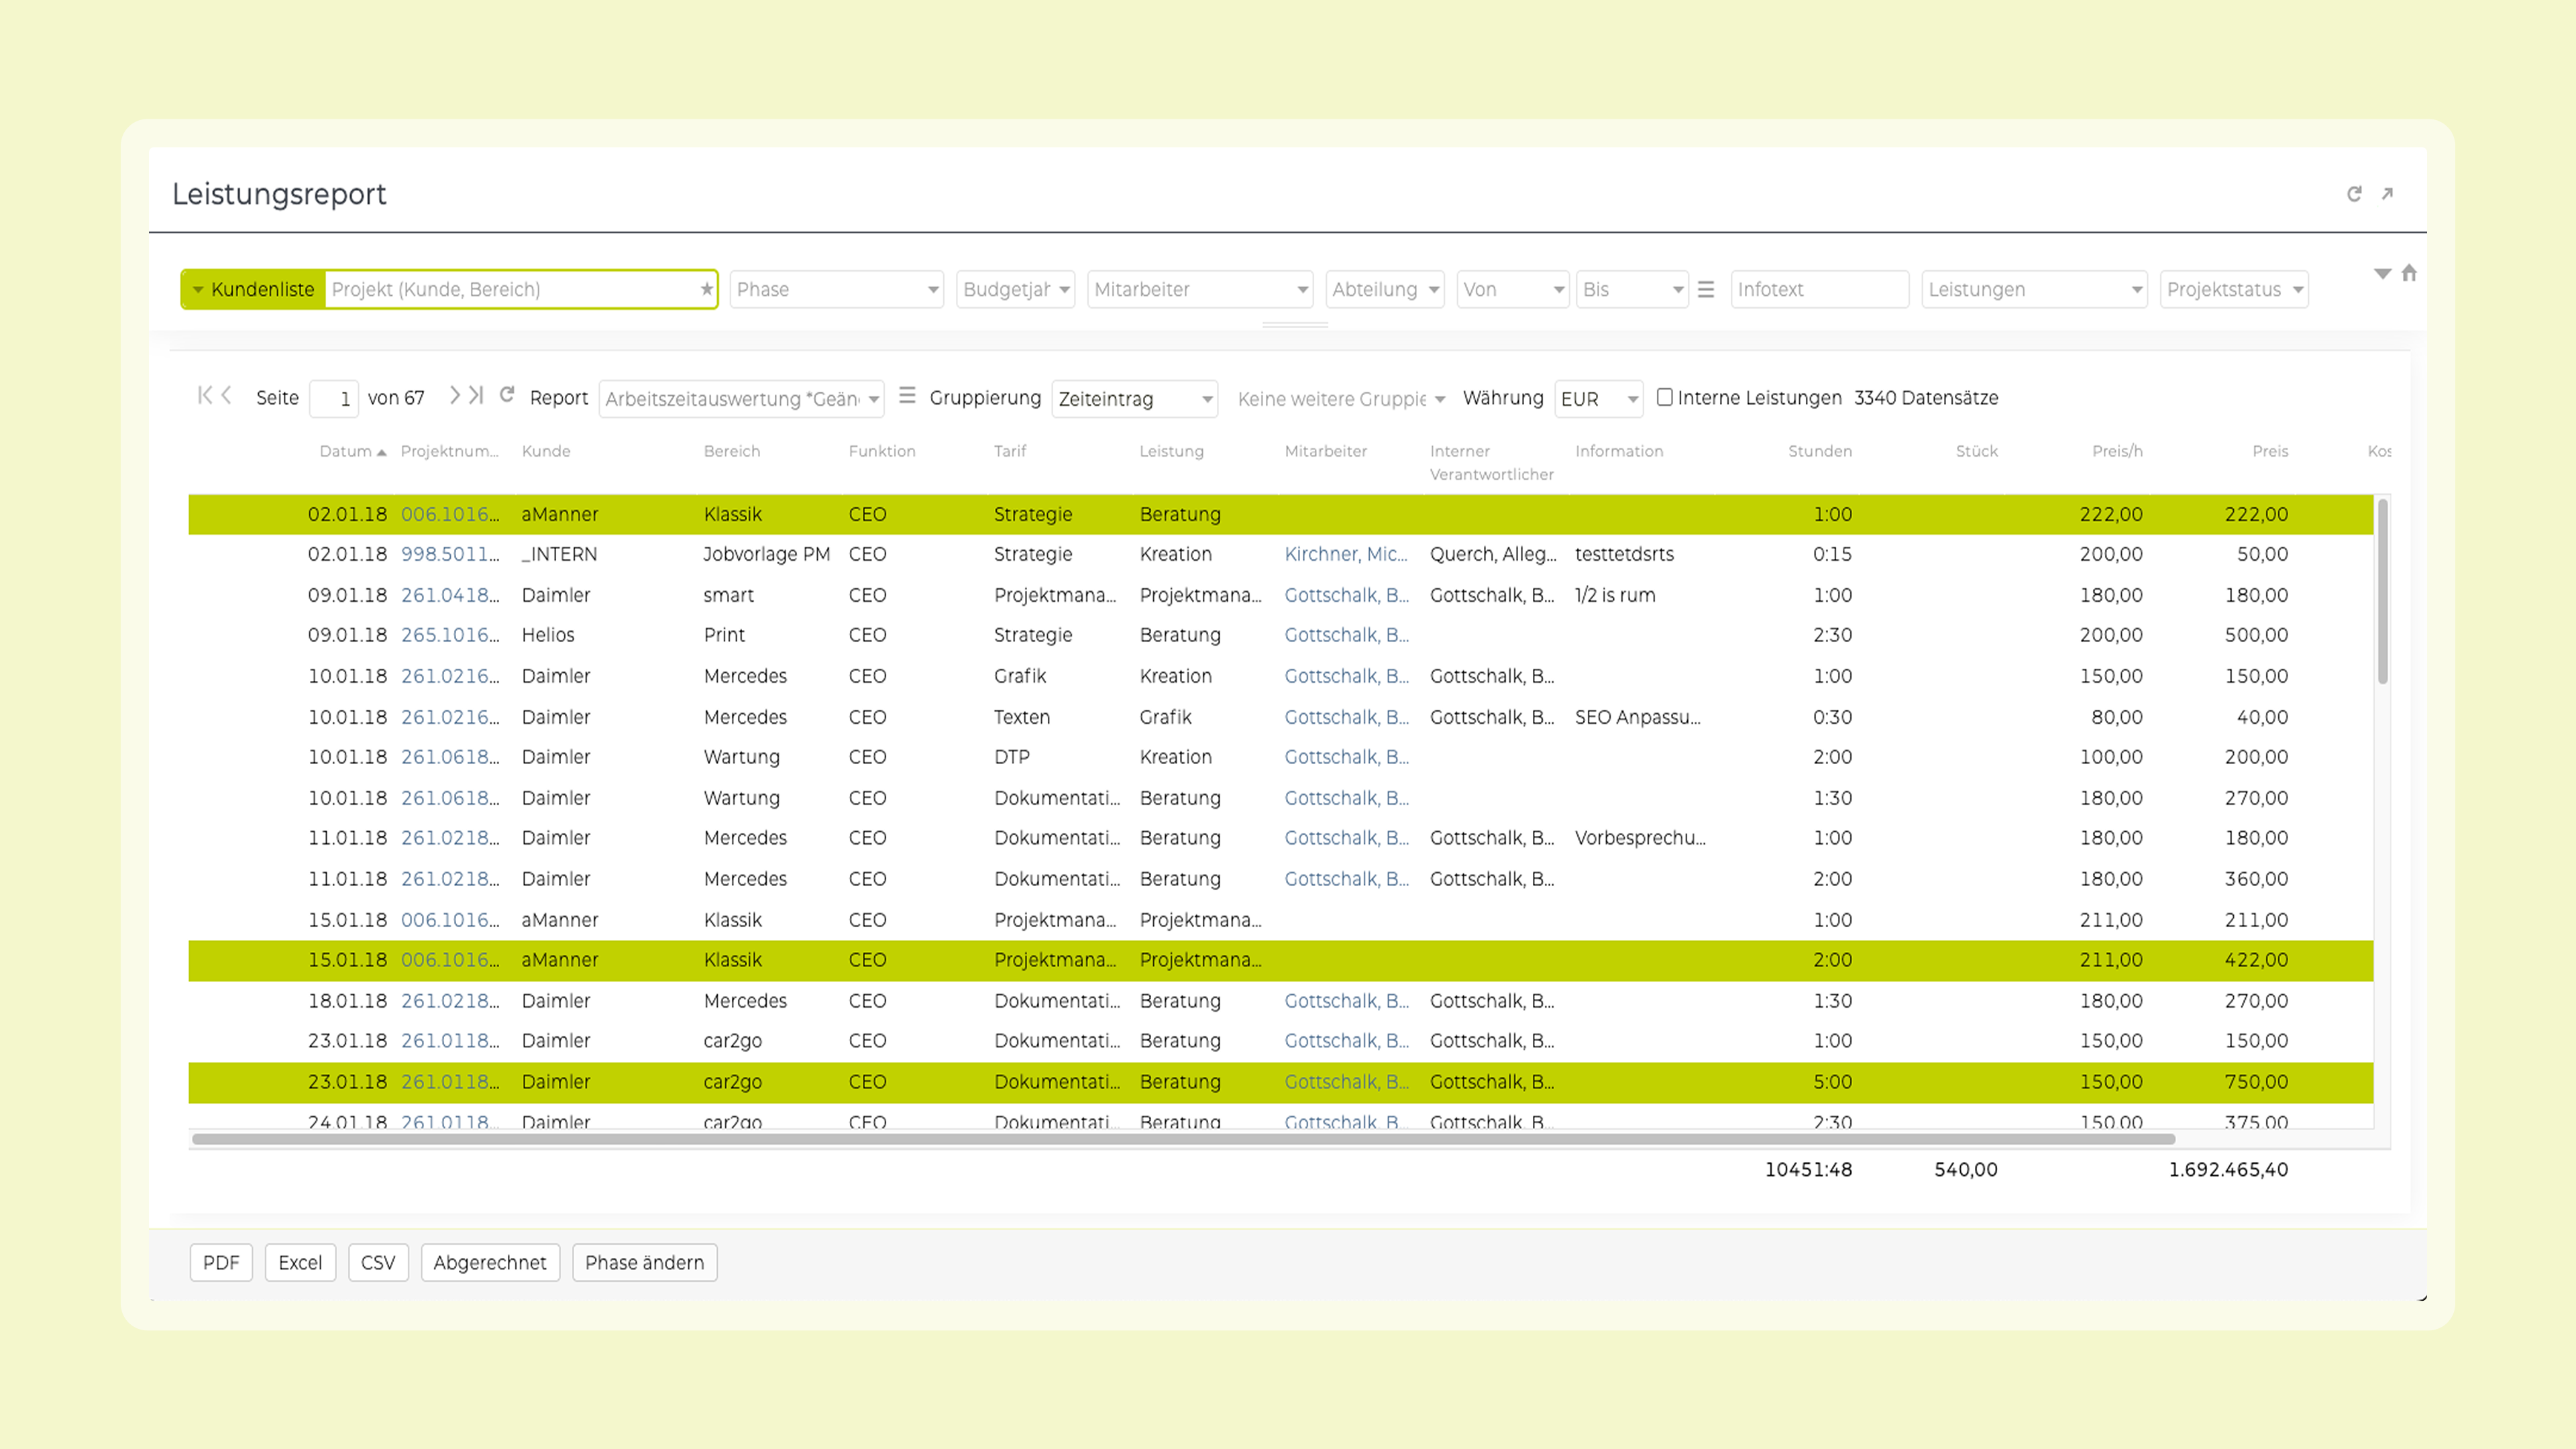The height and width of the screenshot is (1449, 2576).
Task: Click the hamburger icon beside the Bis date field
Action: (1706, 290)
